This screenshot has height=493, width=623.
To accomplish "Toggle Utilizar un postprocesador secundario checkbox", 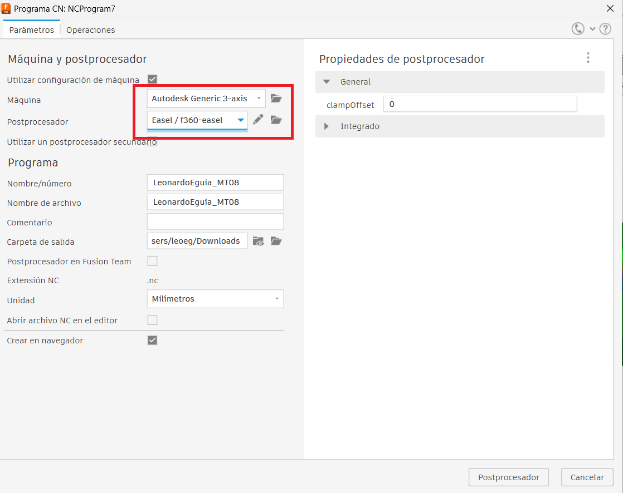I will tap(153, 141).
